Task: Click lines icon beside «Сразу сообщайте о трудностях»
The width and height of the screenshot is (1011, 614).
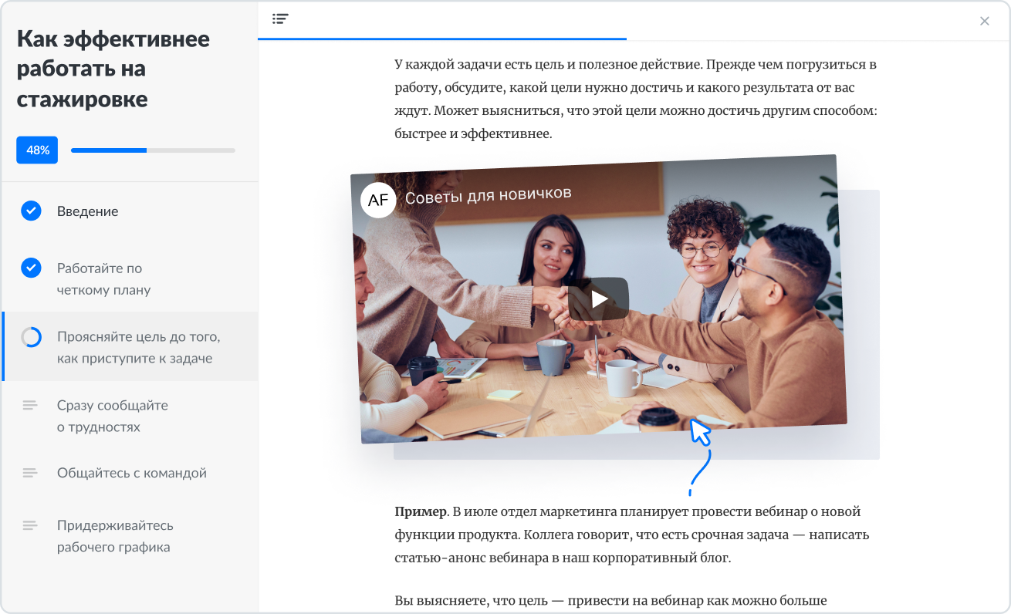Action: click(30, 405)
